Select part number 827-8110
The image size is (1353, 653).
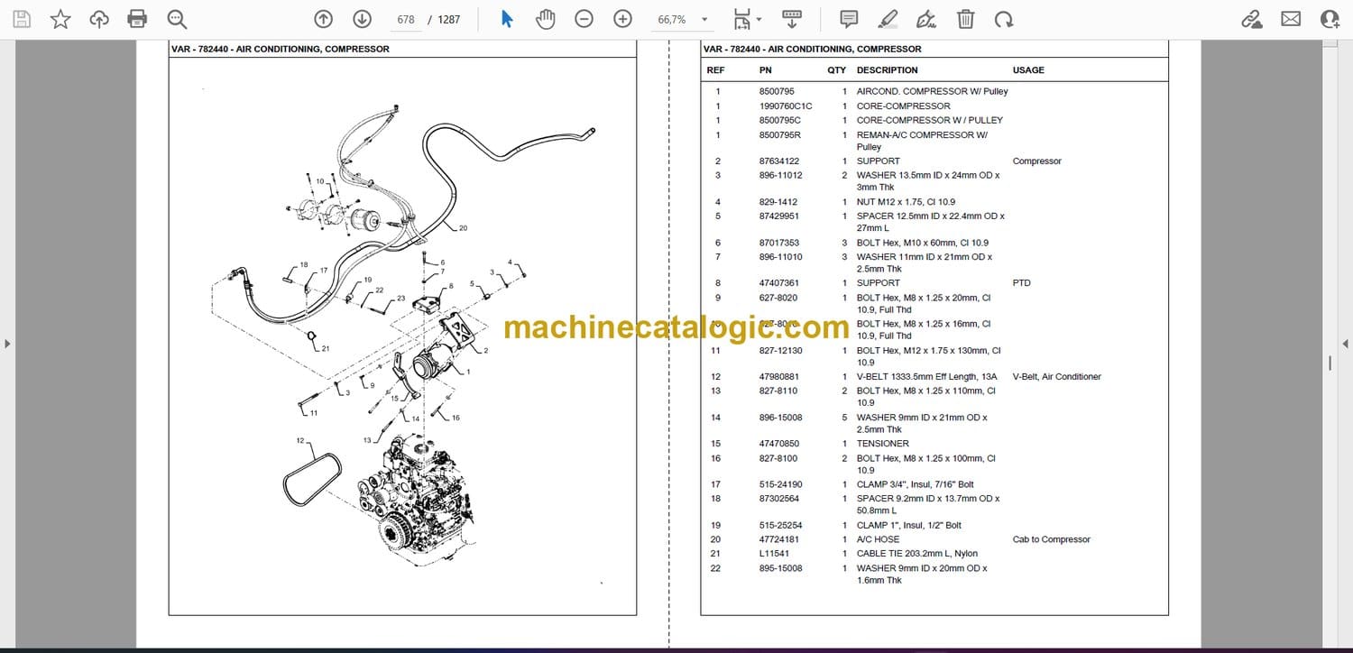pos(778,391)
